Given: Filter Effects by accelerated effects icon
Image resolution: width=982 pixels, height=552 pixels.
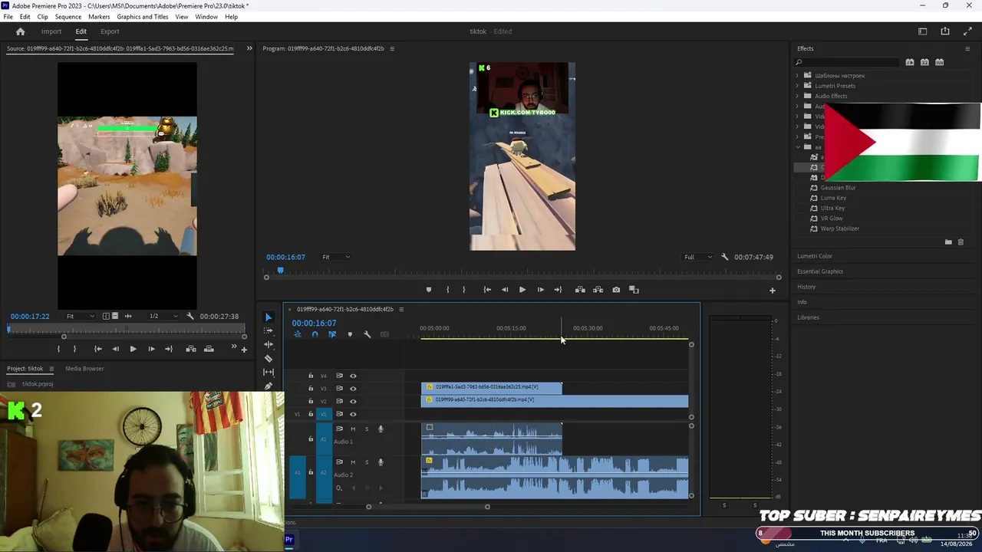Looking at the screenshot, I should pos(910,62).
